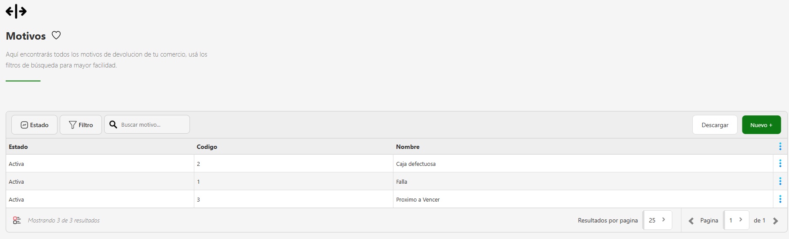Image resolution: width=789 pixels, height=239 pixels.
Task: Open the Estado filter dropdown
Action: [x=34, y=125]
